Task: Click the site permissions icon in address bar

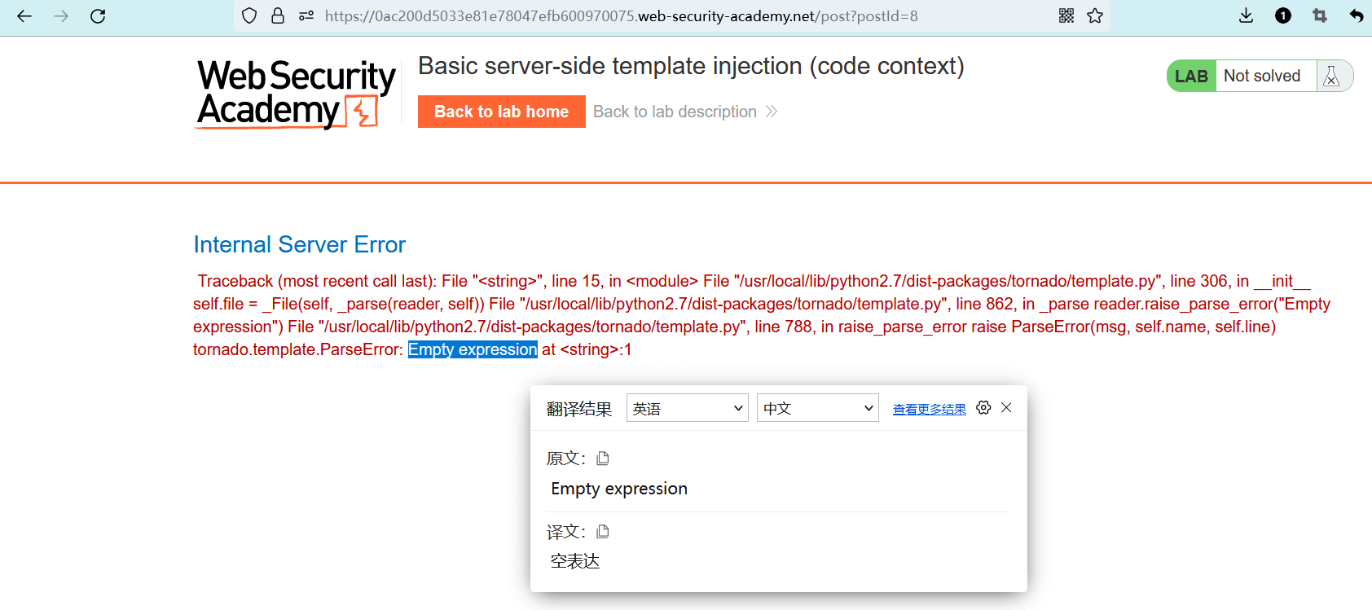Action: [306, 16]
